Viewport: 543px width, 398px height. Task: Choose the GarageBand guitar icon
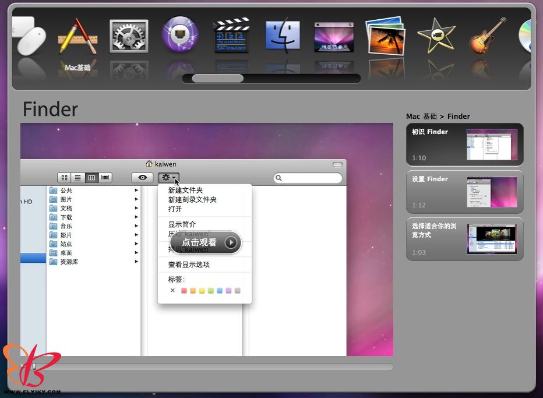(x=488, y=36)
